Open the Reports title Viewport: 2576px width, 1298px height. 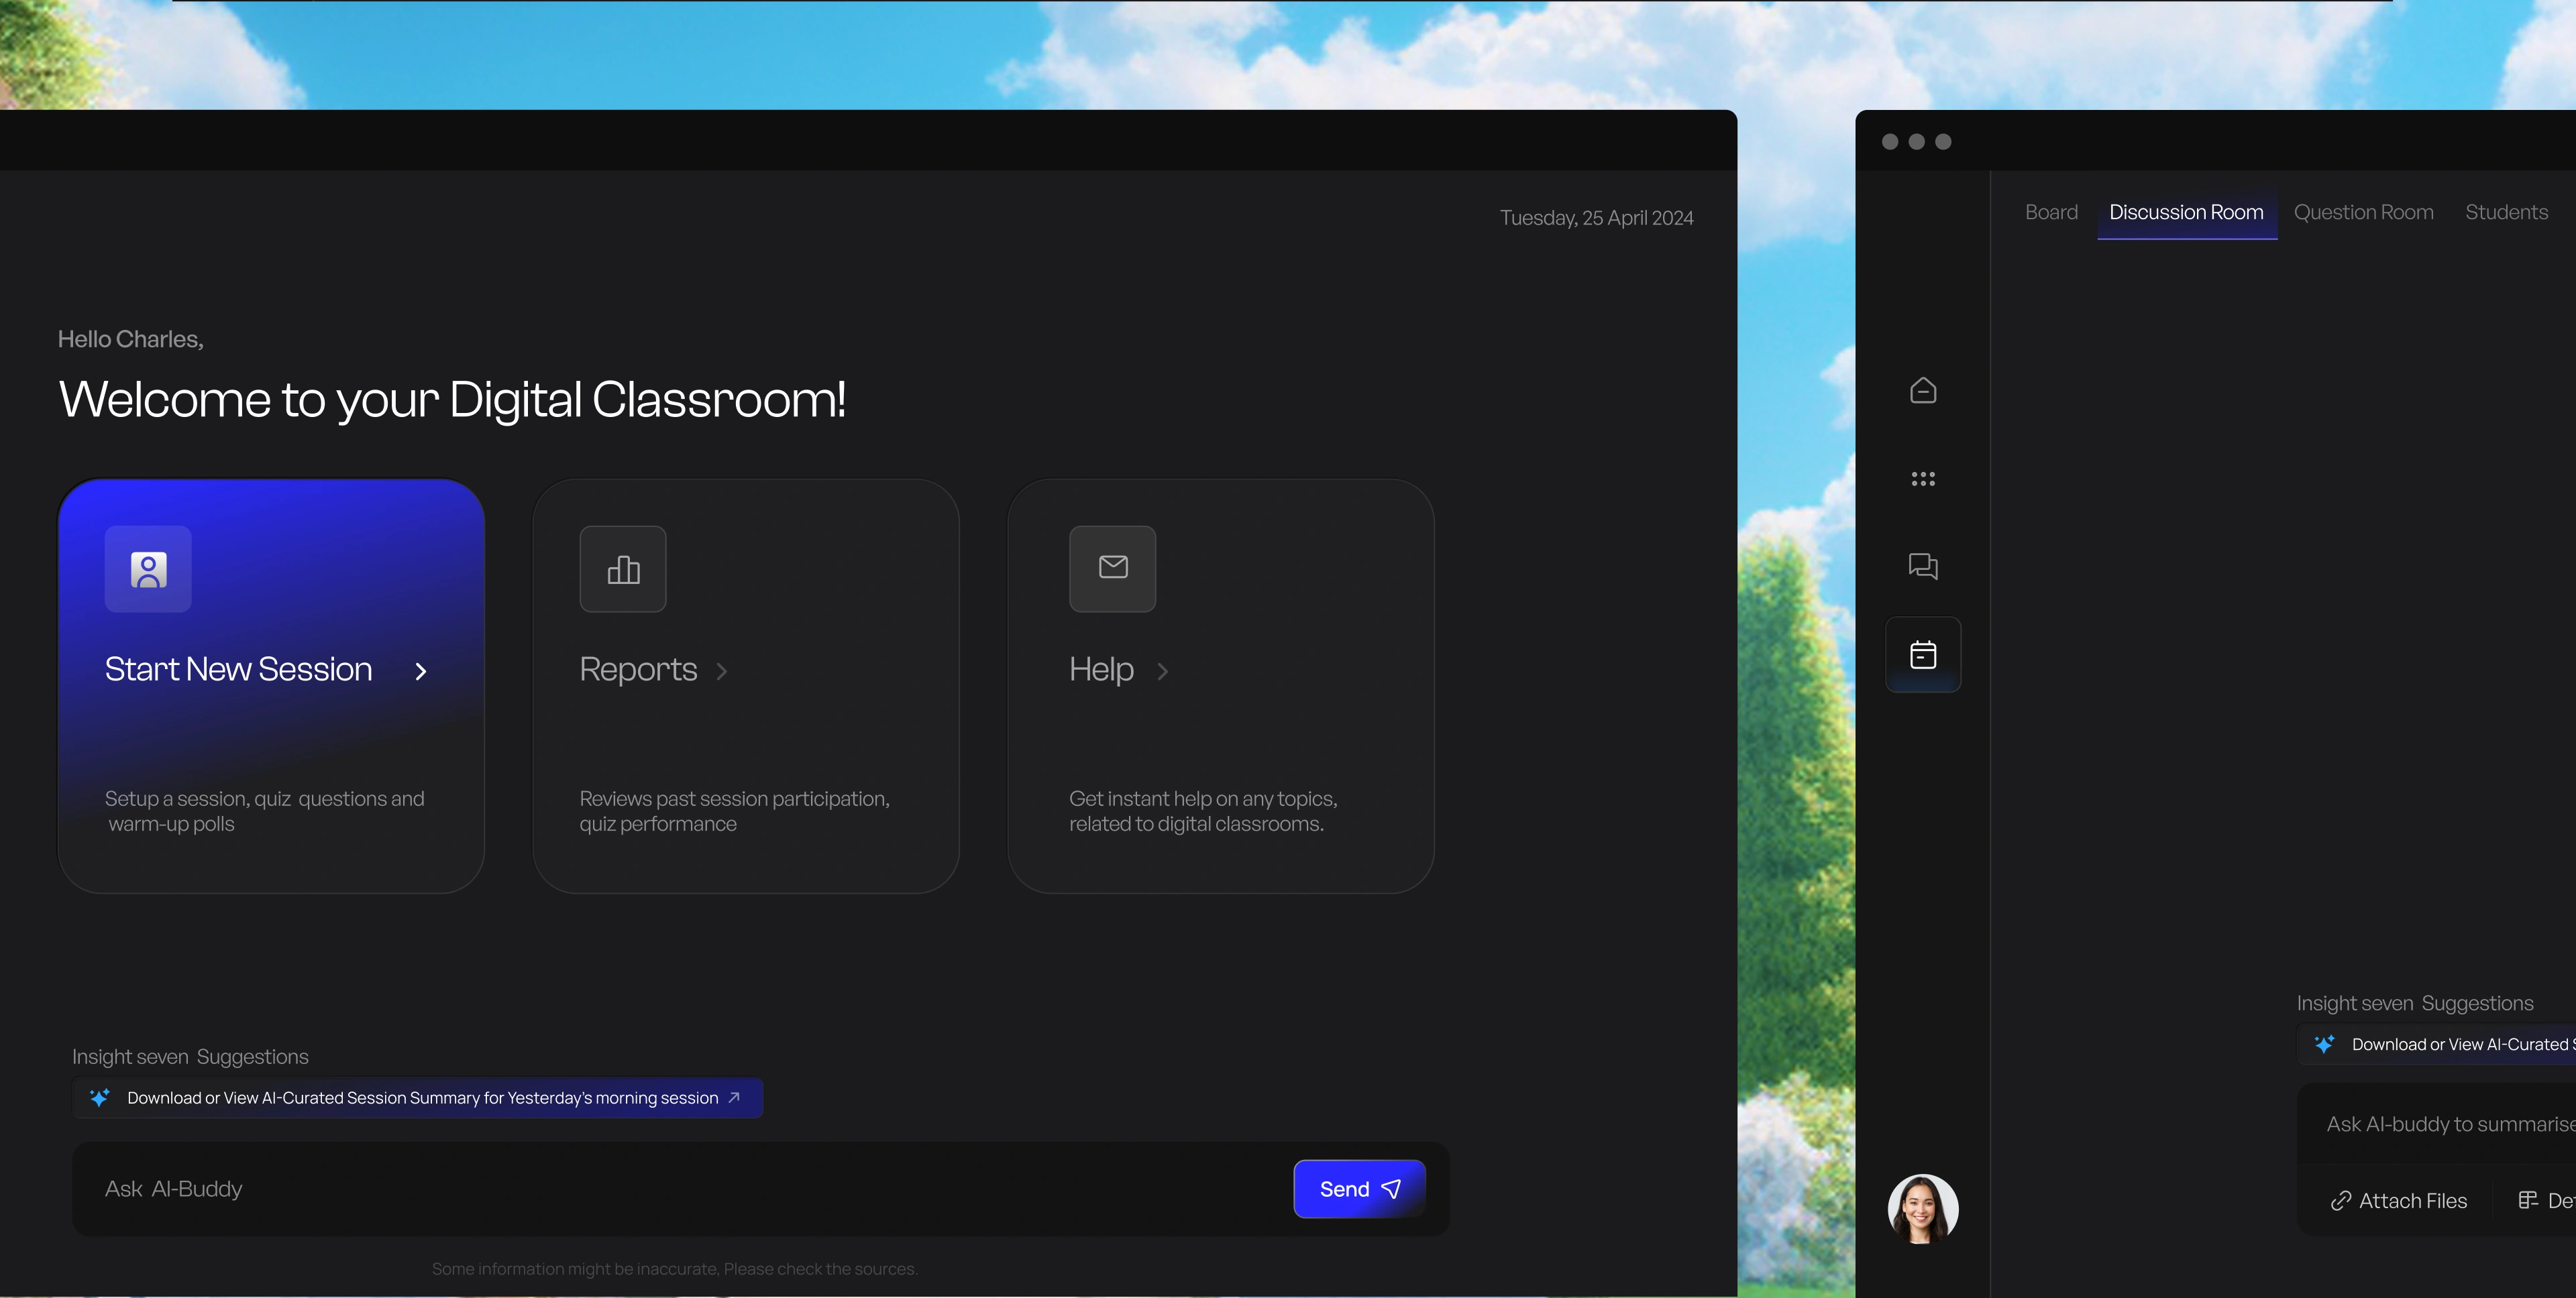[x=638, y=670]
